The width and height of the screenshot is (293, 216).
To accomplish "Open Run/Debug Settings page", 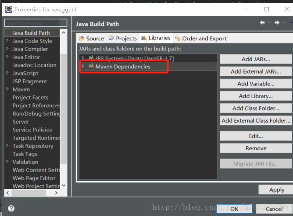I will (x=36, y=113).
